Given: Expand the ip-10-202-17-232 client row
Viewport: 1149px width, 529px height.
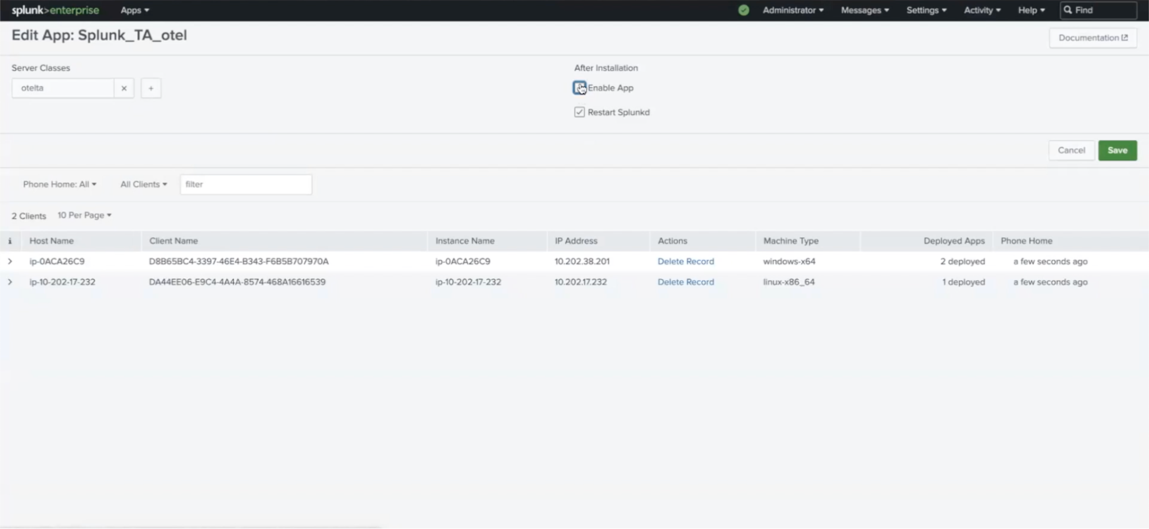Looking at the screenshot, I should tap(10, 282).
